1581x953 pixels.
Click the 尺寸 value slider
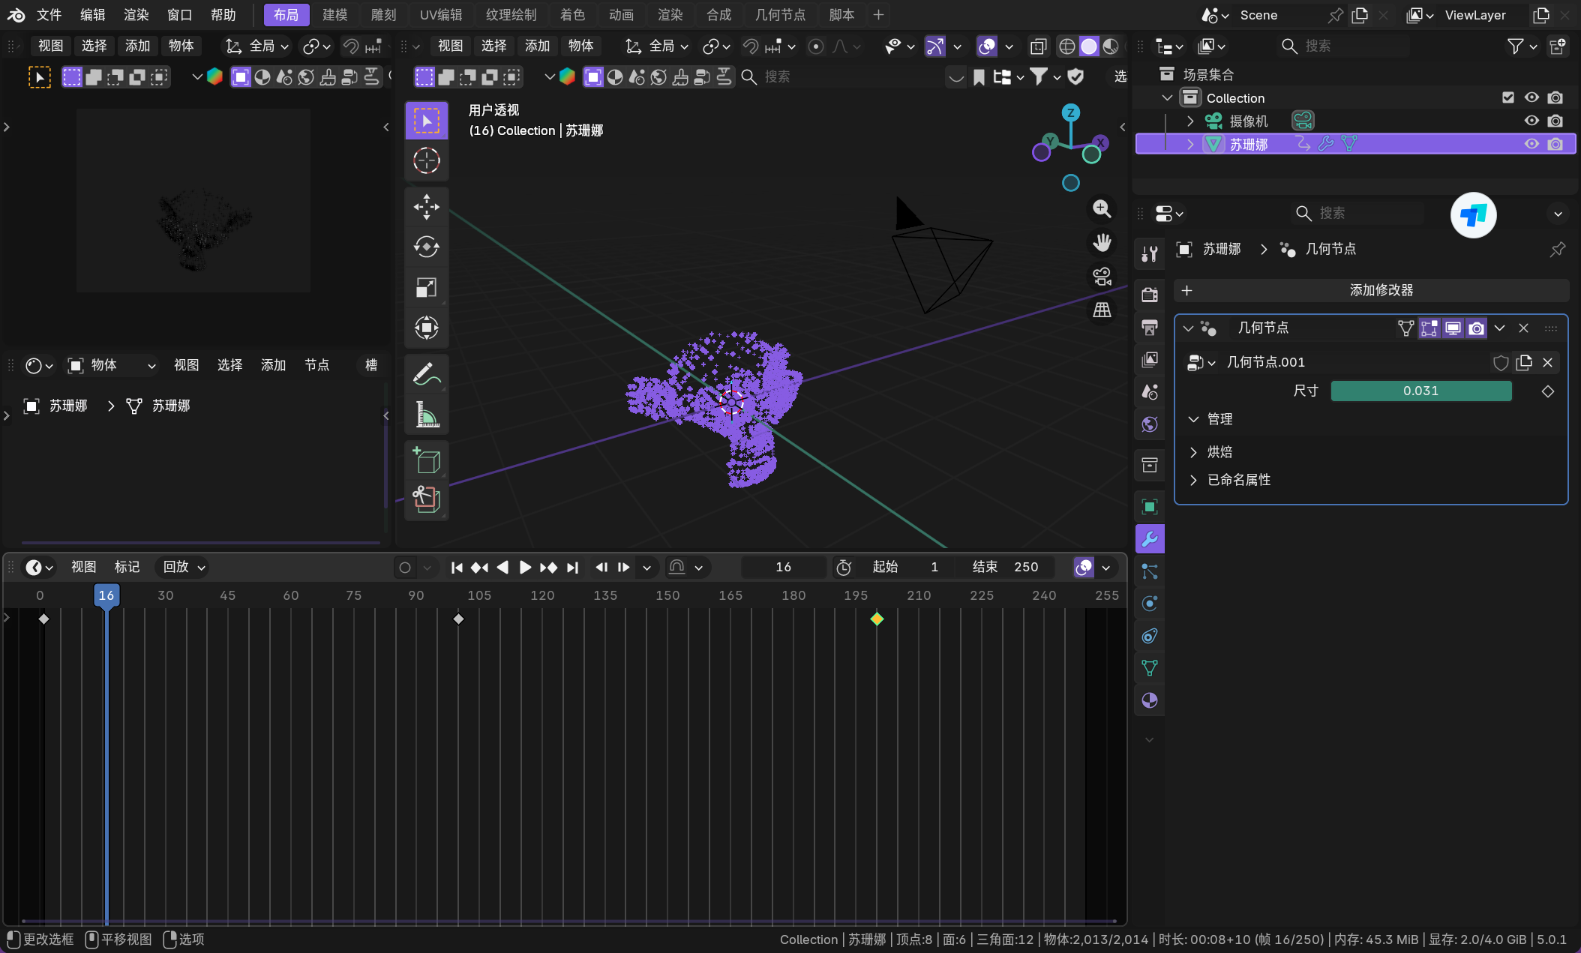1420,391
